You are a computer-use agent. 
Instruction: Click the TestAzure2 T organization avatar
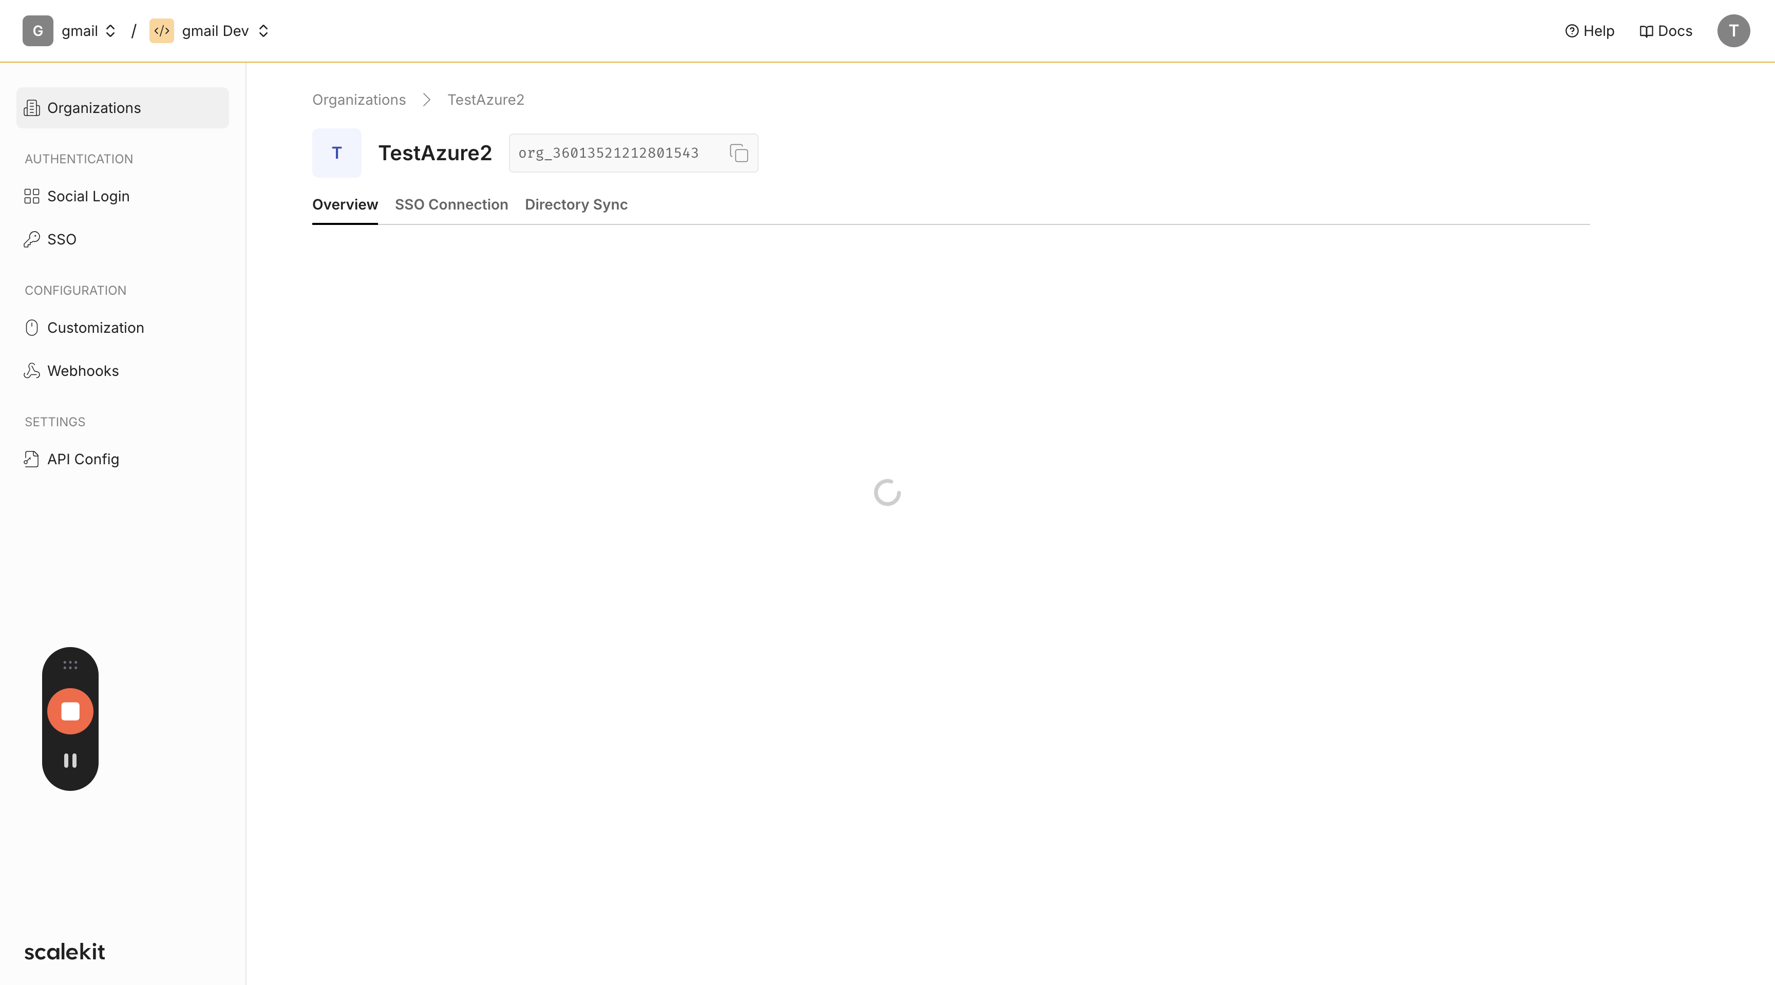337,153
